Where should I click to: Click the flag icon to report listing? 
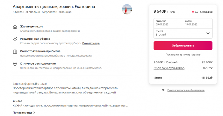click(163, 90)
